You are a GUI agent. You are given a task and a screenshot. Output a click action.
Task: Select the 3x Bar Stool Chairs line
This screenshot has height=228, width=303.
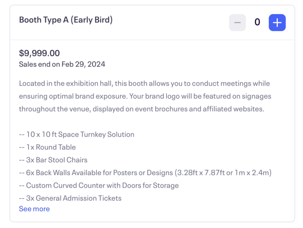(53, 160)
